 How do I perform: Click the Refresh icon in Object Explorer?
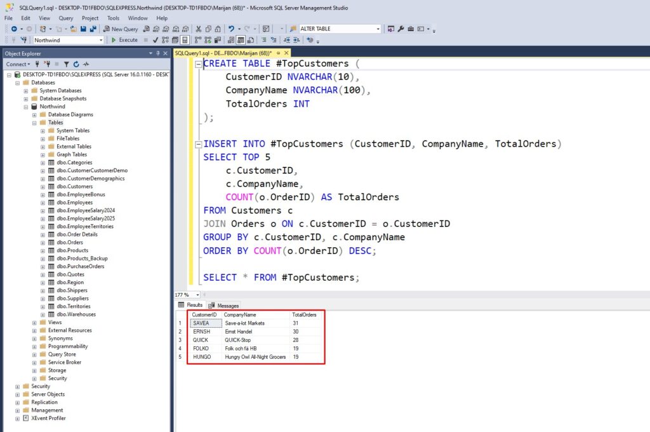(76, 64)
